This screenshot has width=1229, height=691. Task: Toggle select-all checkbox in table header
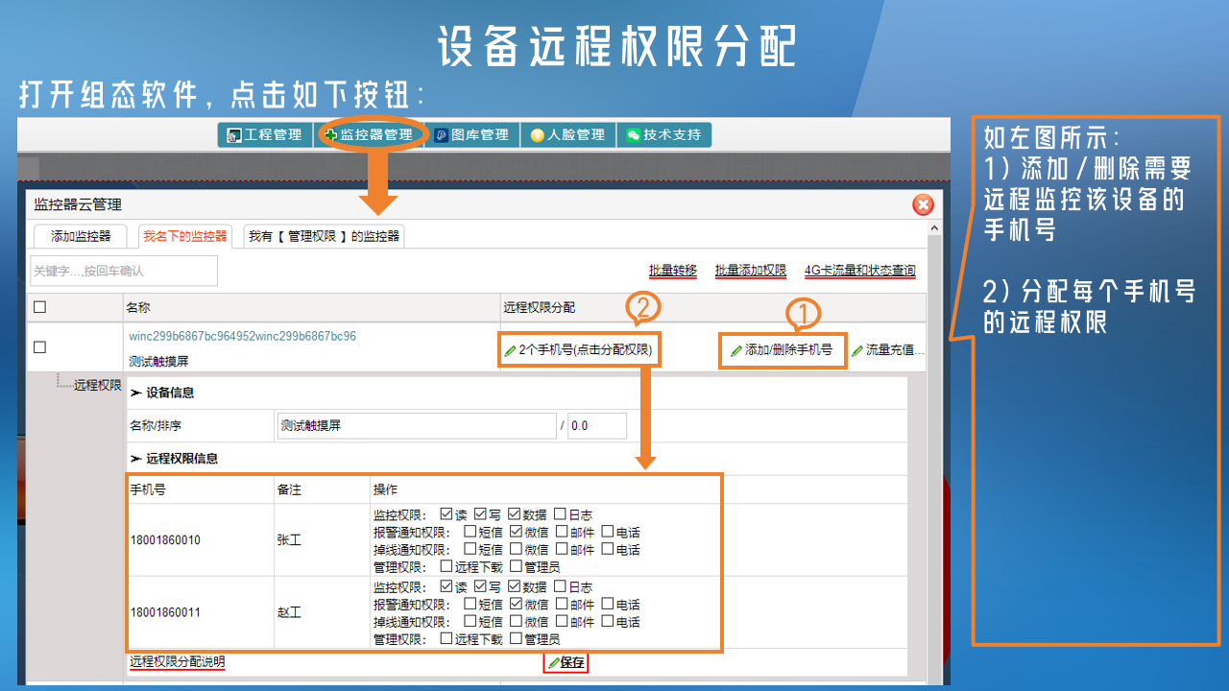click(x=39, y=308)
